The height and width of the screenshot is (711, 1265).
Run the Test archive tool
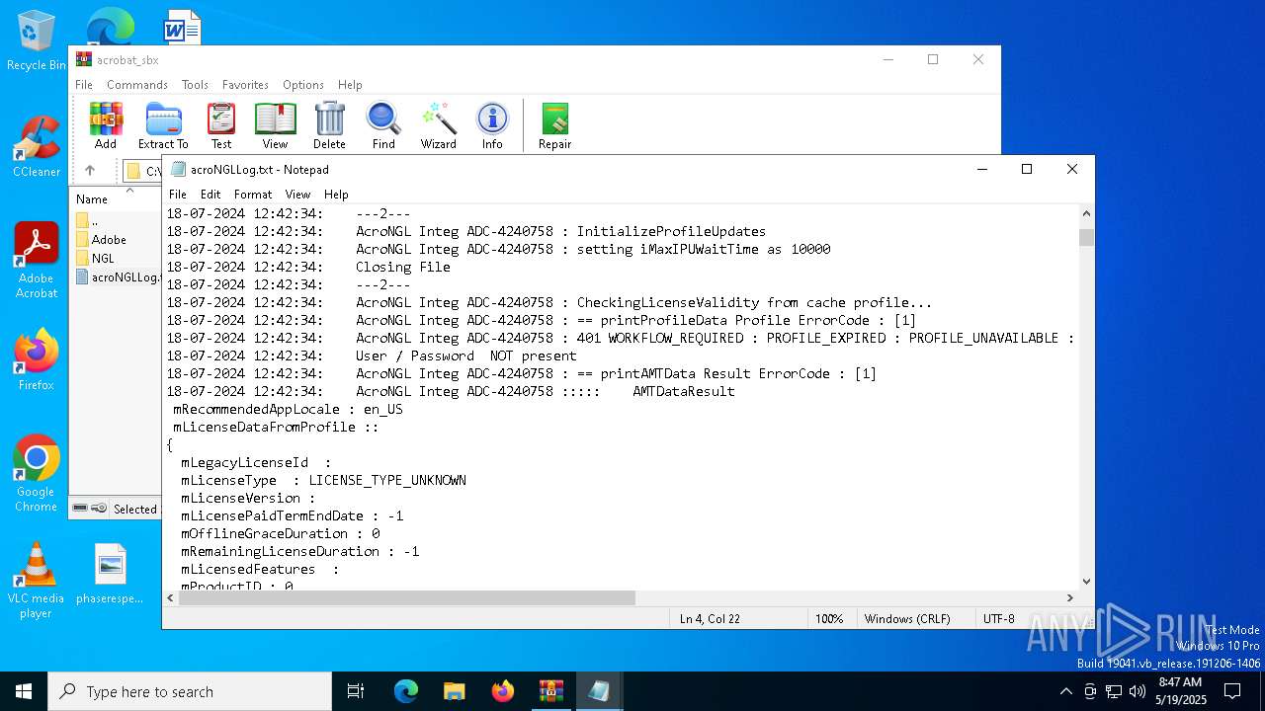pos(221,125)
